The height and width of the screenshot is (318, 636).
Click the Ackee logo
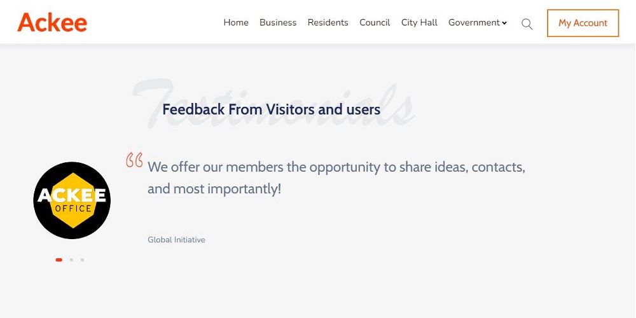point(52,23)
